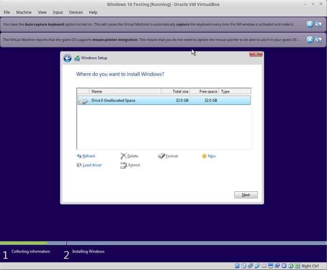
Task: Suppress future mouse pointer integration notifications
Action: [x=319, y=39]
